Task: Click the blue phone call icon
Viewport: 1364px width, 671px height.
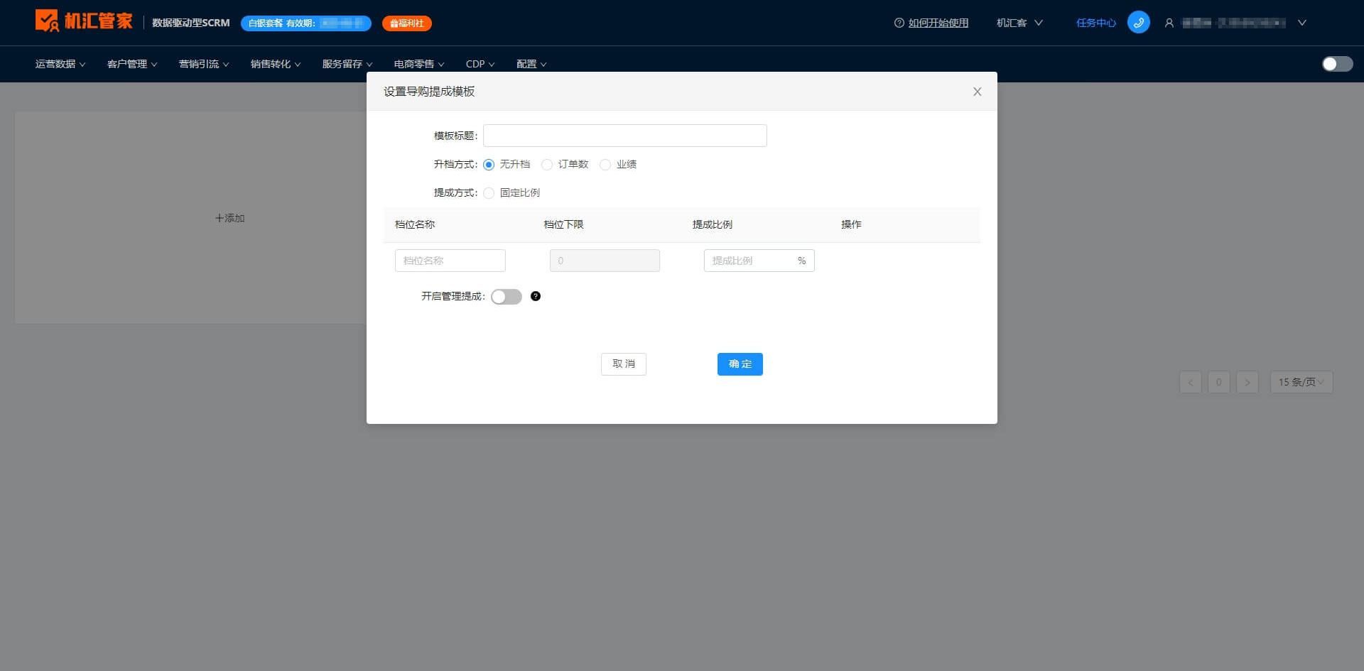Action: click(1138, 23)
